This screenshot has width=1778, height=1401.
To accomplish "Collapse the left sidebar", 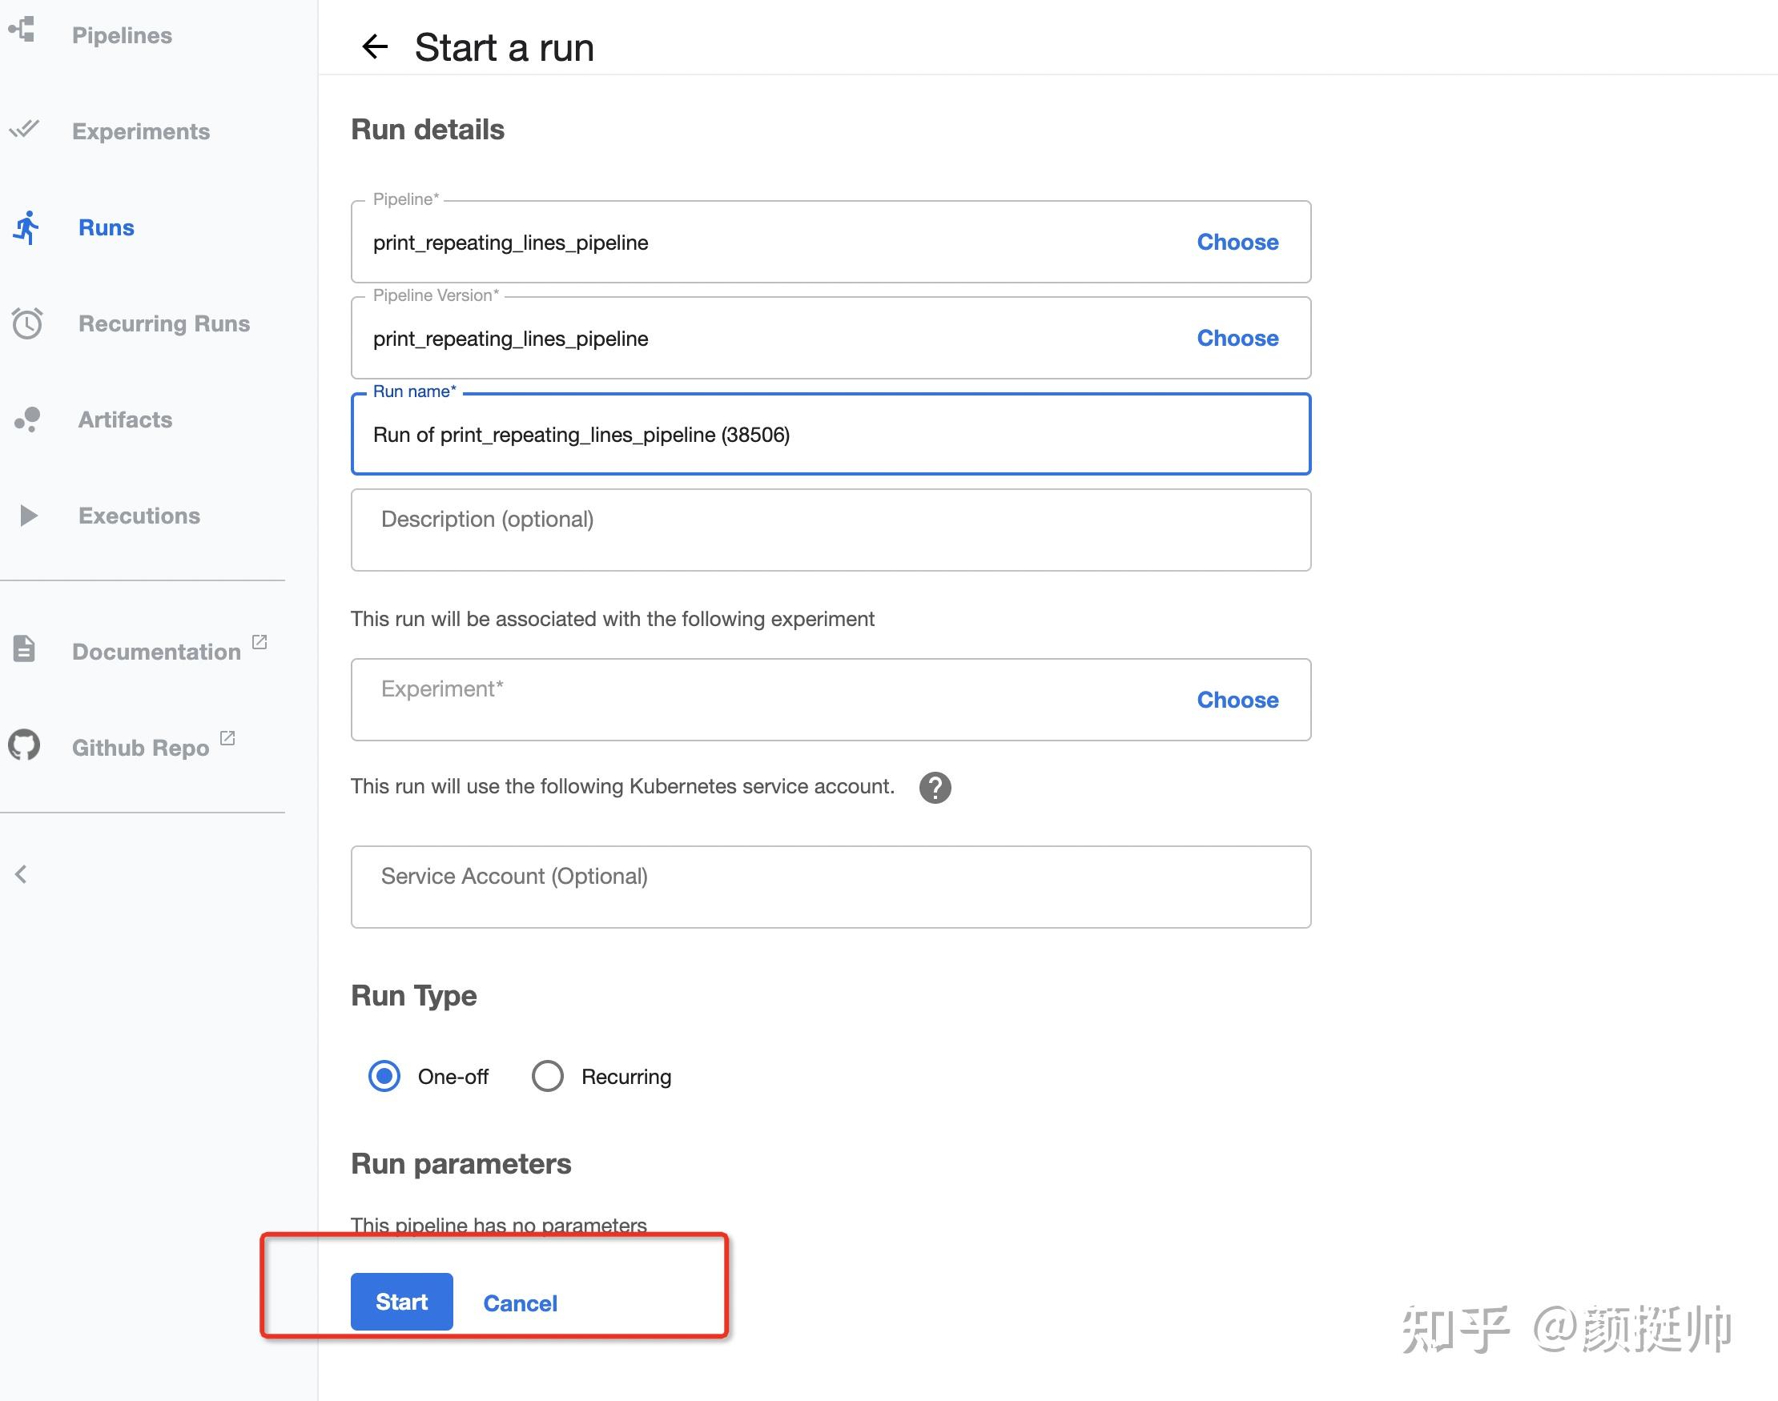I will pos(21,873).
